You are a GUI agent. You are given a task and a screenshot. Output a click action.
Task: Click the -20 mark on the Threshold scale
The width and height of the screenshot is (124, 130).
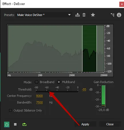point(67,88)
